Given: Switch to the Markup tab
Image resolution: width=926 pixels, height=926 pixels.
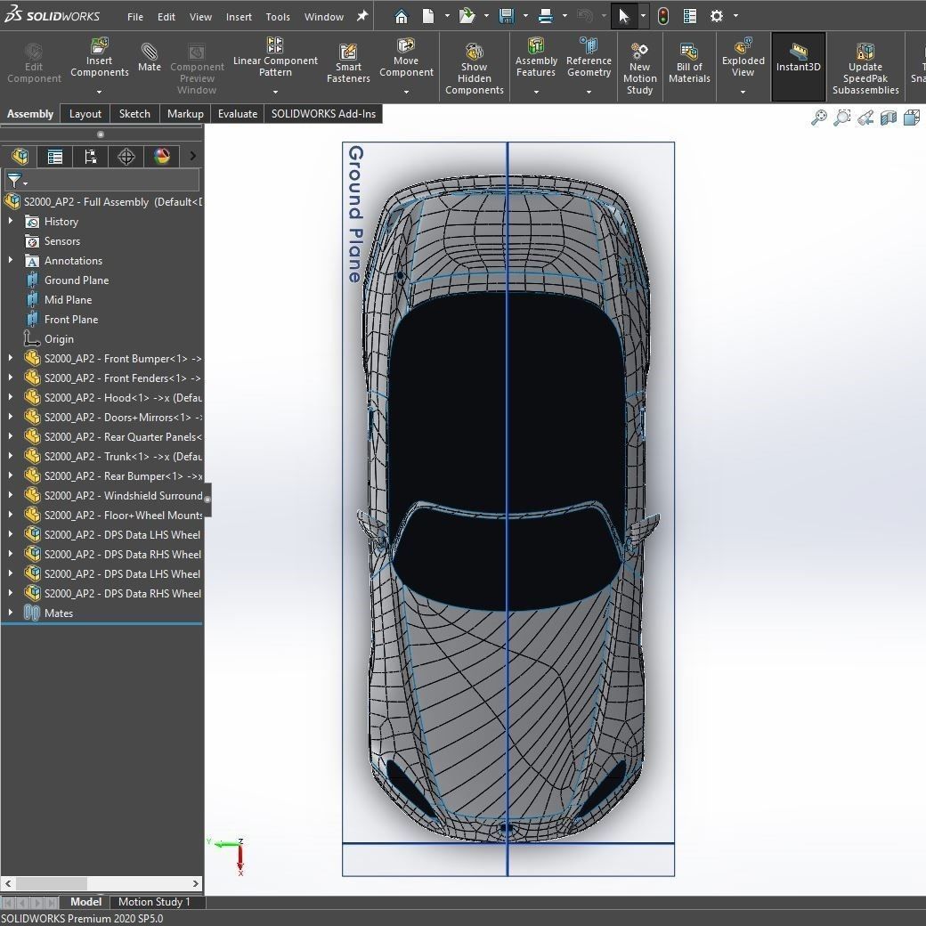Looking at the screenshot, I should [x=185, y=113].
